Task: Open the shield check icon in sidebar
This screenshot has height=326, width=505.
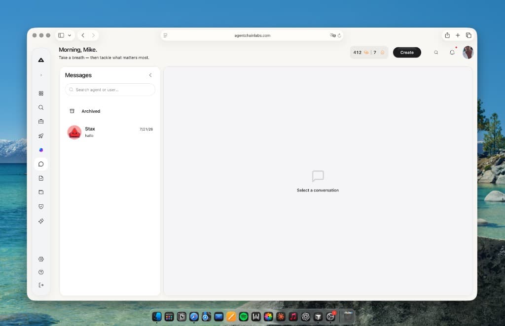Action: click(41, 206)
